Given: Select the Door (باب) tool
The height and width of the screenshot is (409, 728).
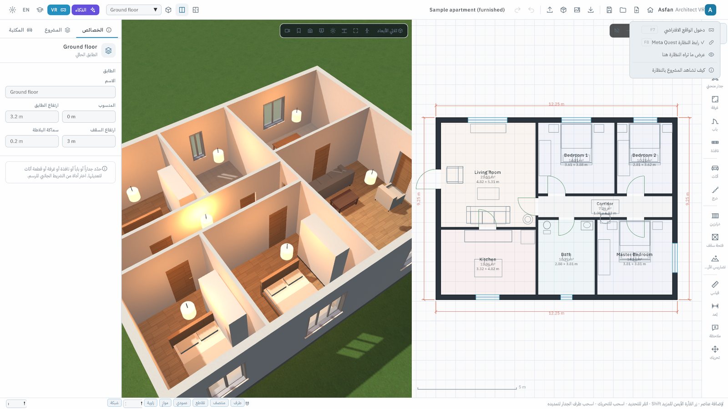Looking at the screenshot, I should [715, 124].
